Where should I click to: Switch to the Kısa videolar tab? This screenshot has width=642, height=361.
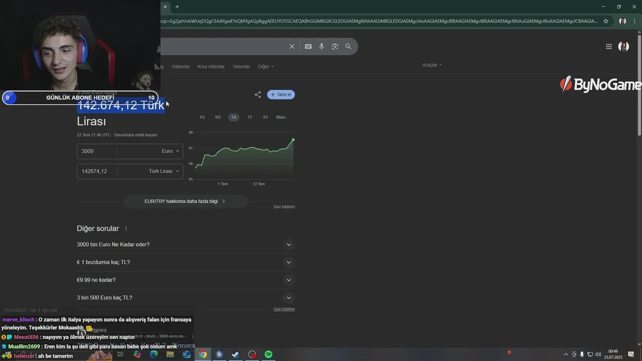point(211,67)
